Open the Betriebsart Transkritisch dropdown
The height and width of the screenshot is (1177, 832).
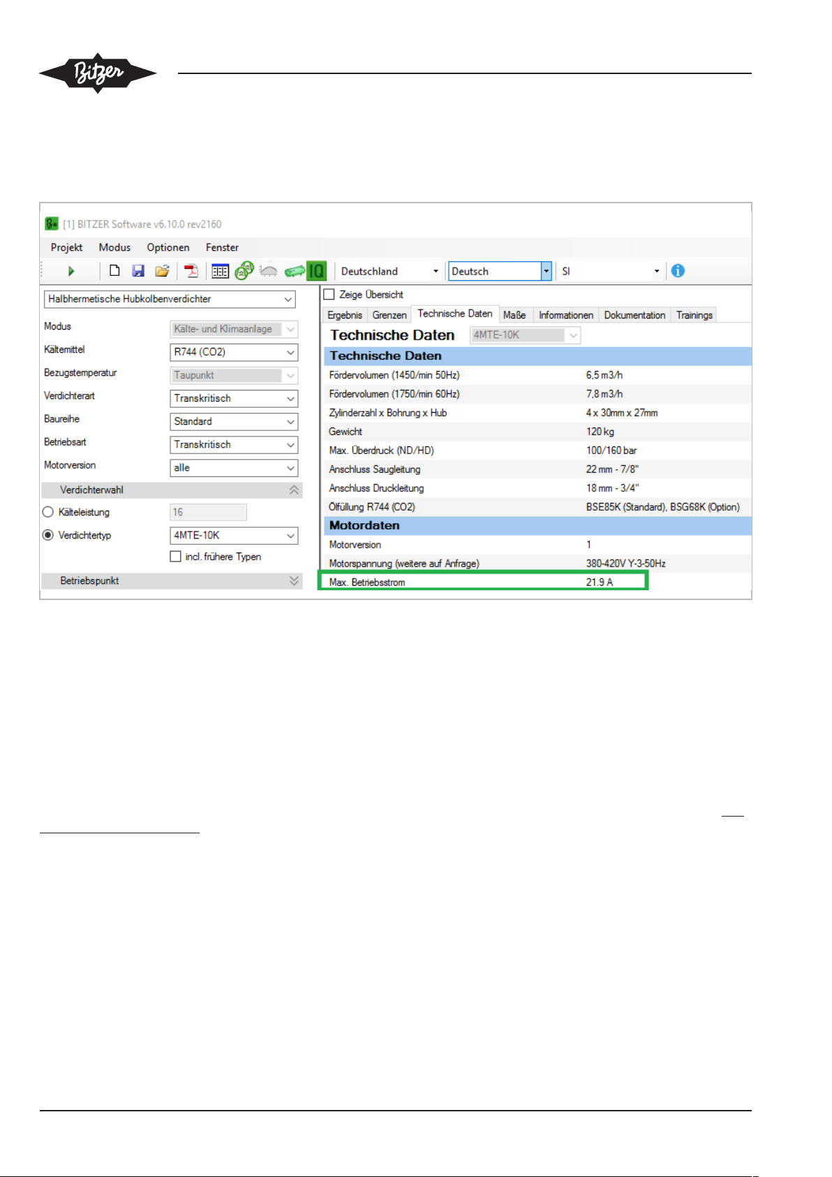click(234, 444)
